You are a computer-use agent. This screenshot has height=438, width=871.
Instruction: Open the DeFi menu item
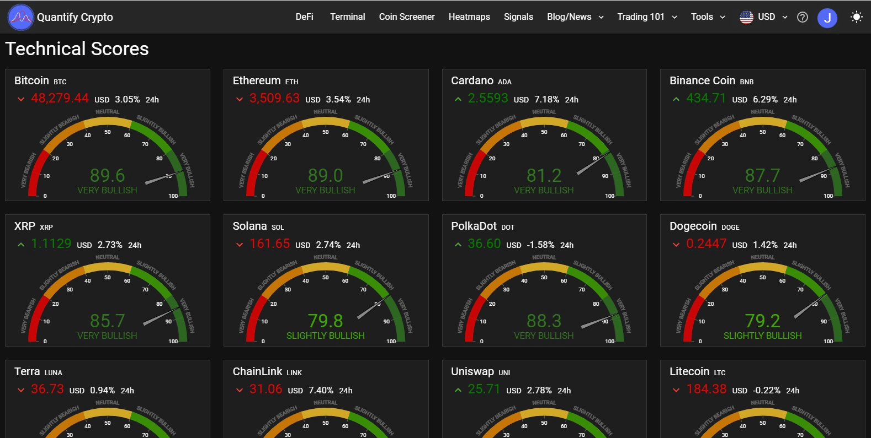[304, 17]
